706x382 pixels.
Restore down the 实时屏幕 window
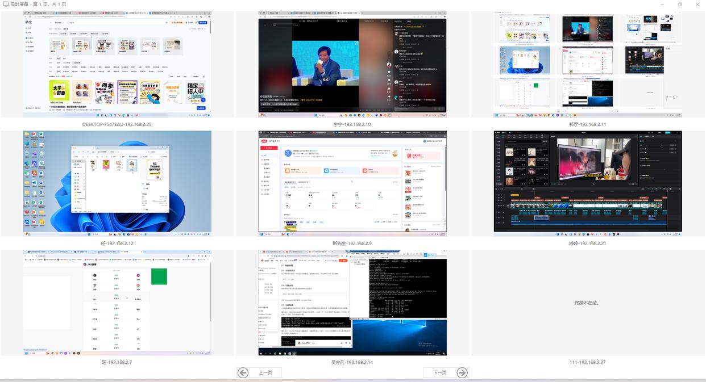[x=680, y=4]
